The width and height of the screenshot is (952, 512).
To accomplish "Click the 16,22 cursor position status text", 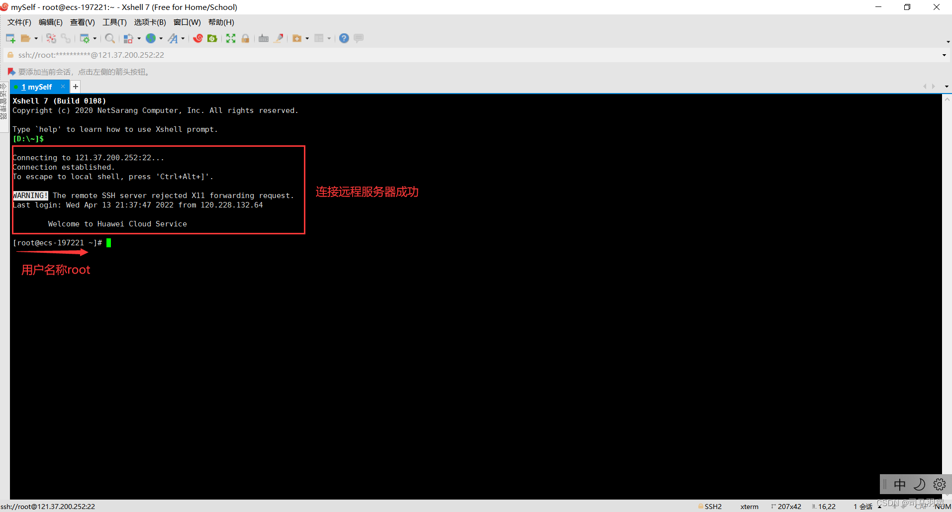I will coord(824,507).
